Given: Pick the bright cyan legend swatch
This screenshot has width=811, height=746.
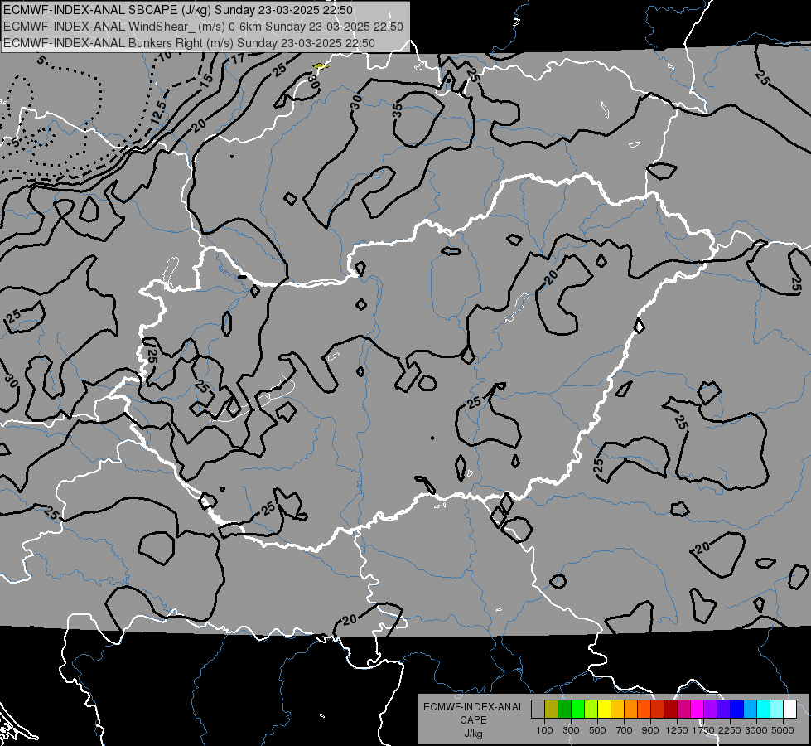Looking at the screenshot, I should click(x=764, y=710).
